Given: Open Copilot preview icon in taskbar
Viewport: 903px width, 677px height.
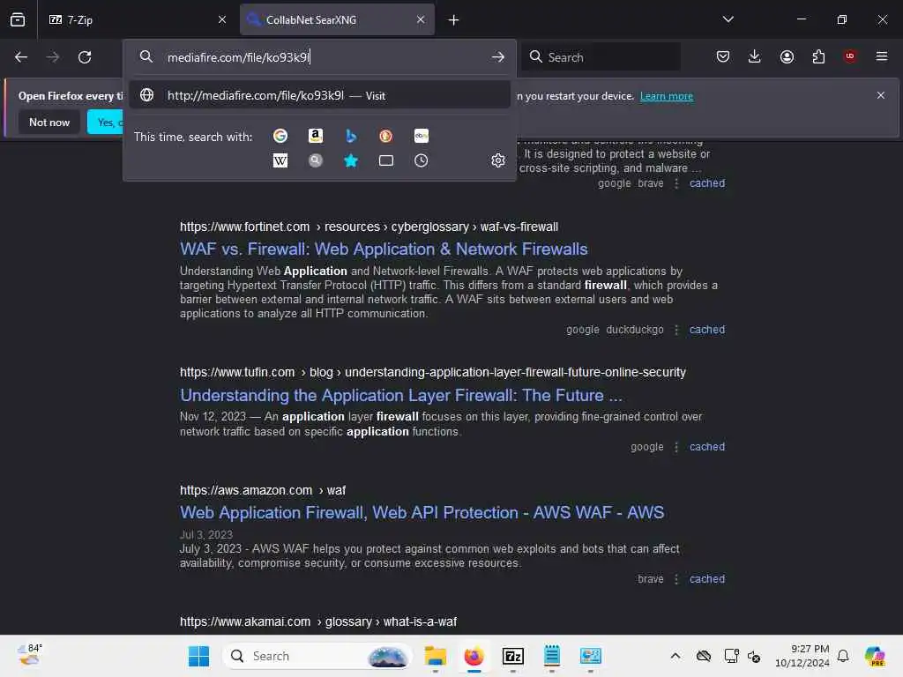Looking at the screenshot, I should tap(874, 656).
